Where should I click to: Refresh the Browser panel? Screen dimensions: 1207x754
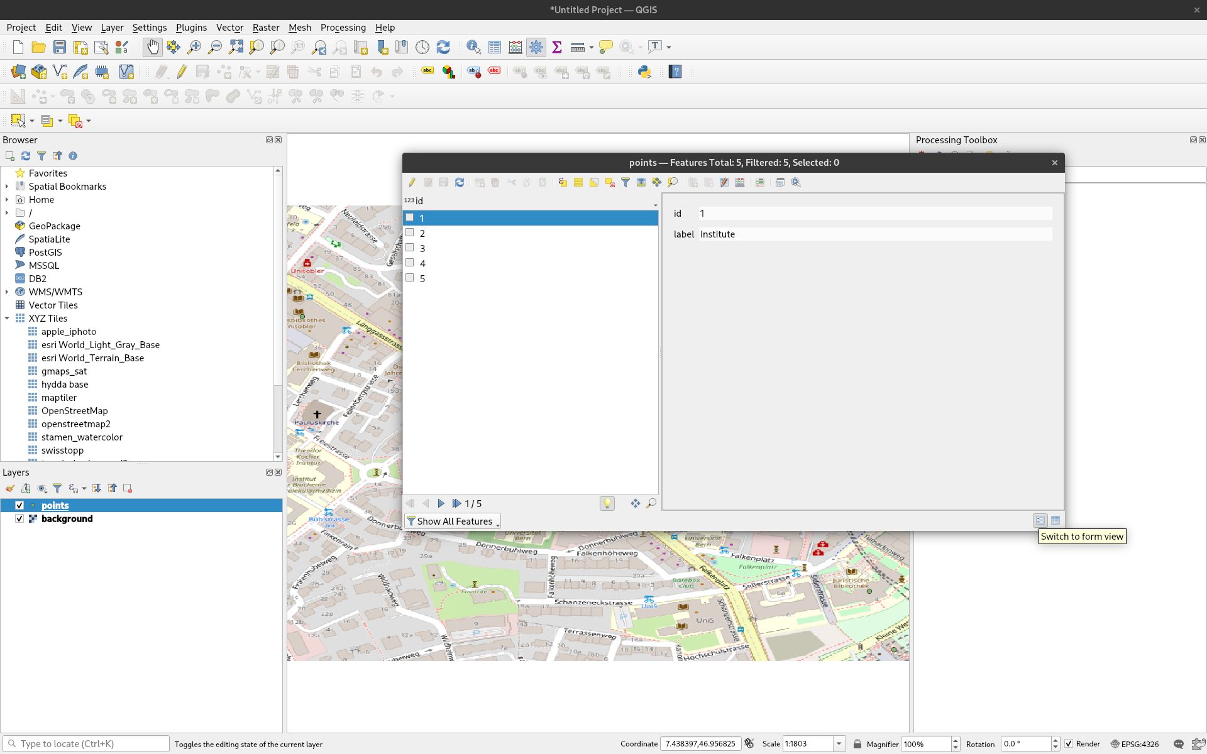pyautogui.click(x=26, y=156)
